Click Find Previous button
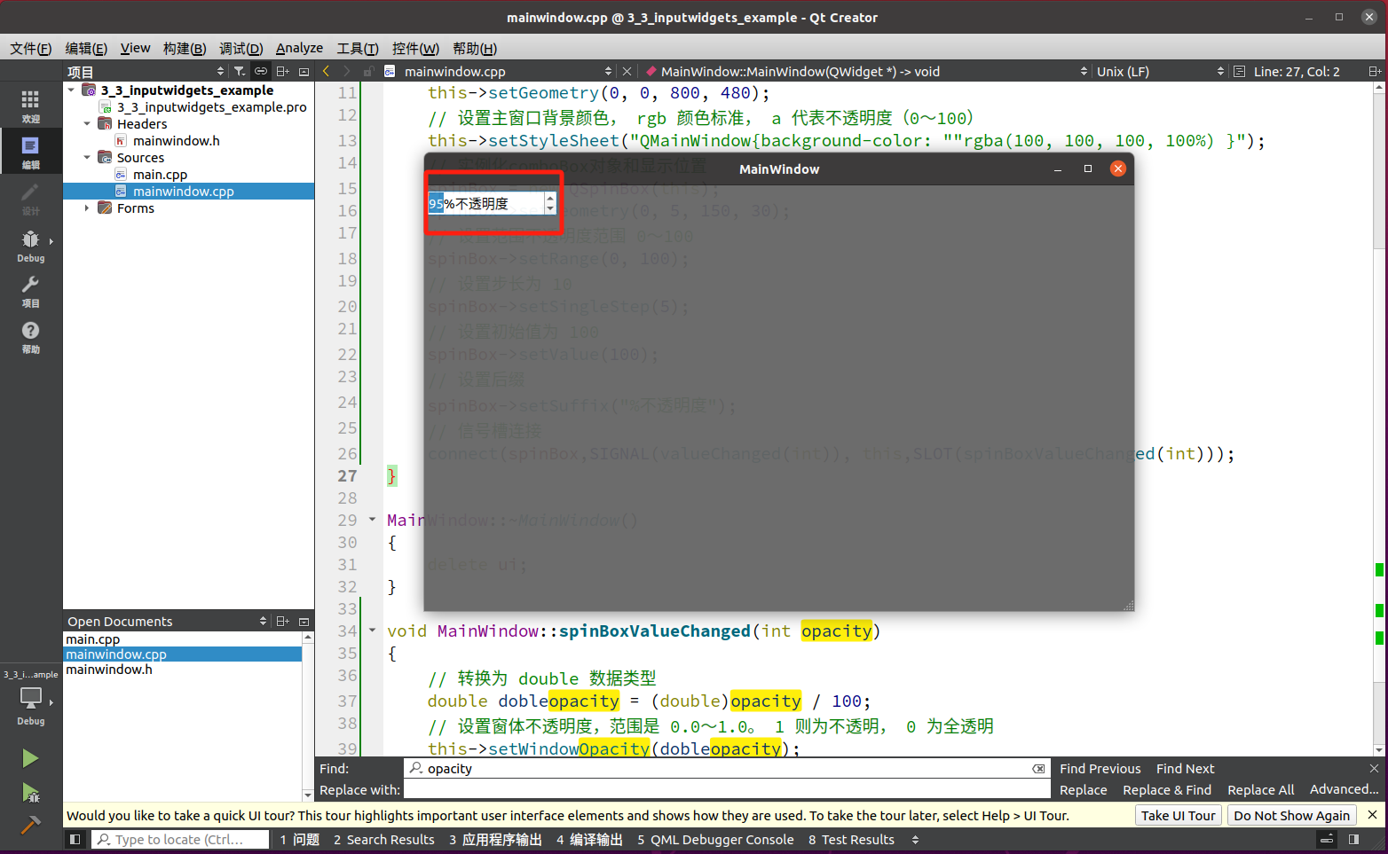This screenshot has height=854, width=1388. (x=1100, y=768)
